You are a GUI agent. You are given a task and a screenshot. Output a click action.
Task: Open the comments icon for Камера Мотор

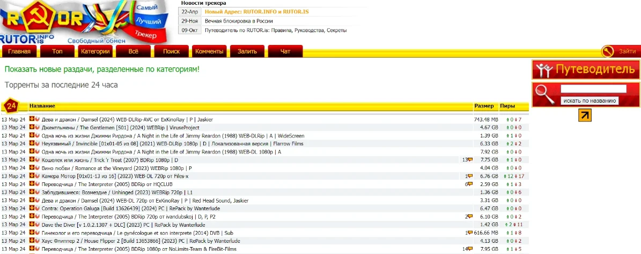pos(470,176)
